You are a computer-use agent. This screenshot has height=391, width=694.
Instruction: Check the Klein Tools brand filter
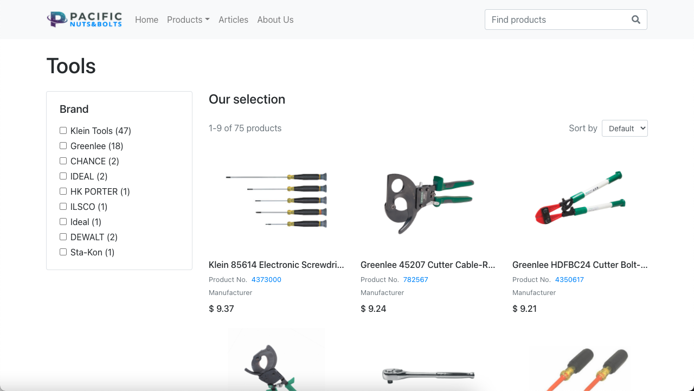[63, 131]
